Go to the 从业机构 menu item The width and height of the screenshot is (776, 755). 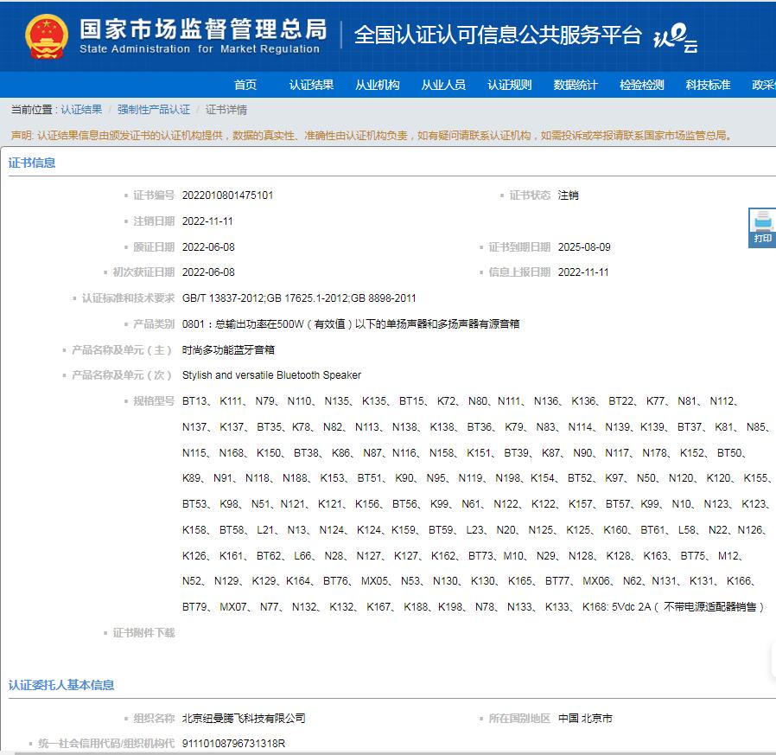point(378,85)
